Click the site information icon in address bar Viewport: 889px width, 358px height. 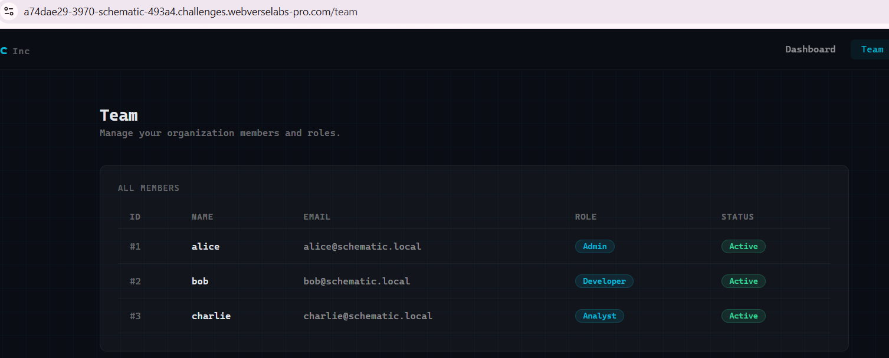(x=9, y=11)
